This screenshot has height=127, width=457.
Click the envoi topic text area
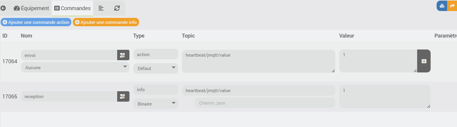(x=258, y=61)
